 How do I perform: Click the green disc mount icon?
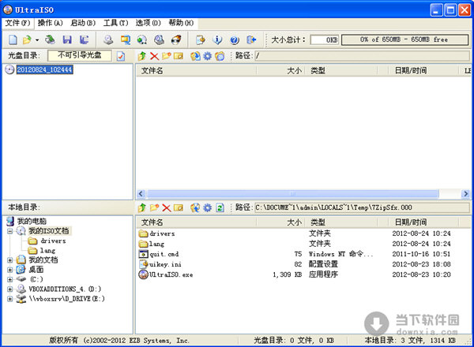141,39
